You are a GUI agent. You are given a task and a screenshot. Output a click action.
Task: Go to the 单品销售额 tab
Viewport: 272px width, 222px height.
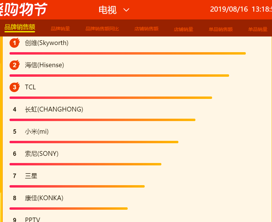coord(221,29)
